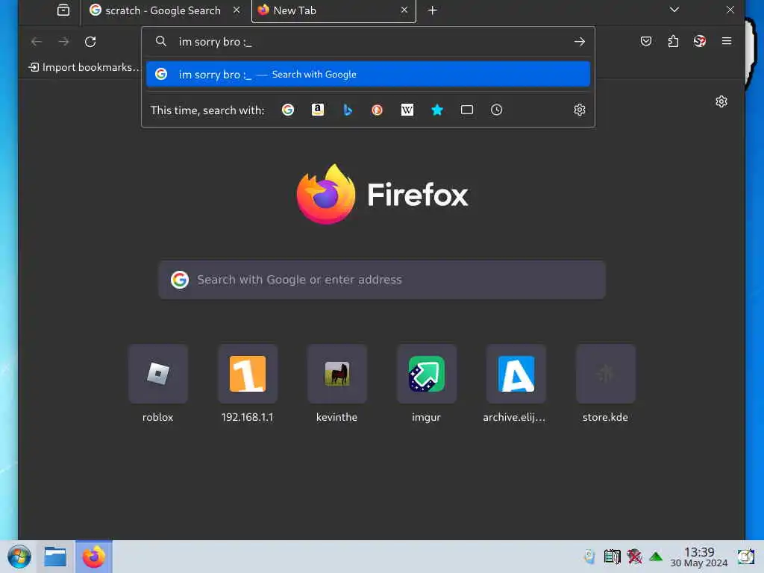Search in history via clock icon

pos(496,110)
